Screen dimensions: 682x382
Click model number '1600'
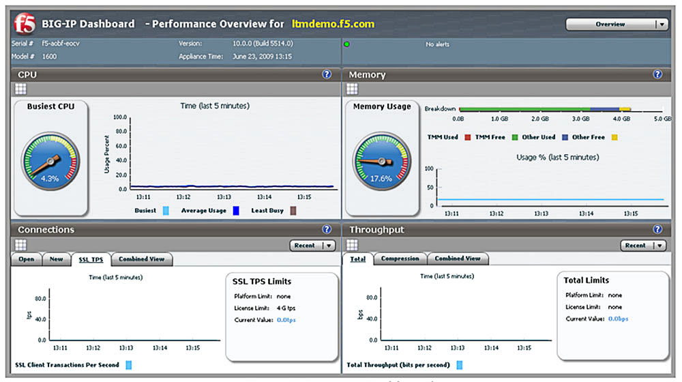point(49,57)
